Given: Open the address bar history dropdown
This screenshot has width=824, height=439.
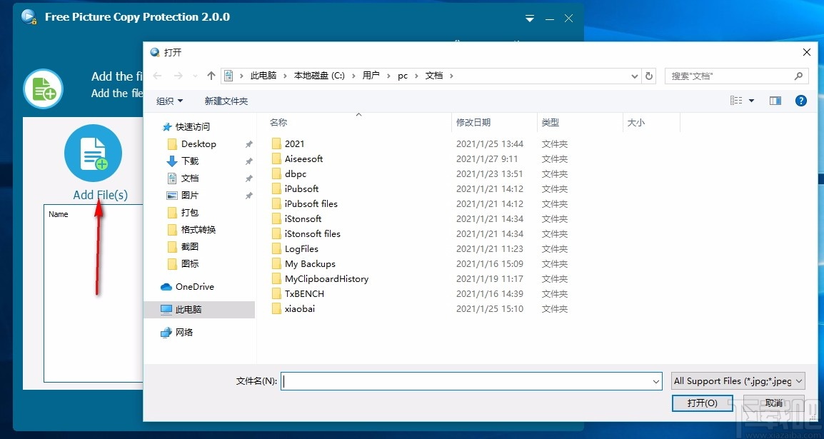Looking at the screenshot, I should (x=634, y=75).
